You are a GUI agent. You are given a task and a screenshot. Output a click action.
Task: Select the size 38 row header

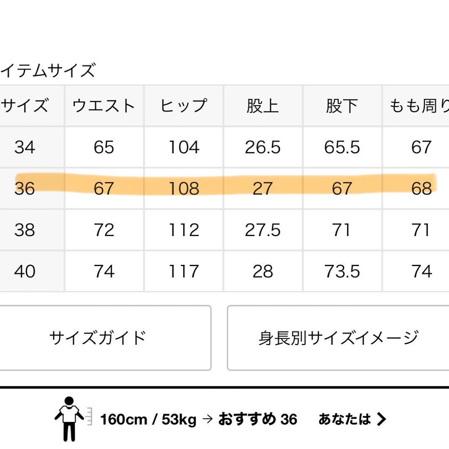pos(25,230)
